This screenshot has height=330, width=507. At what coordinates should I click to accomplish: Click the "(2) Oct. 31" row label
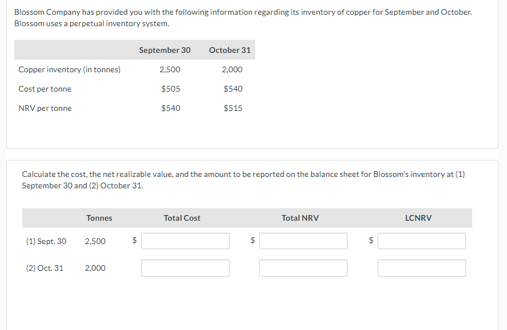(x=45, y=268)
